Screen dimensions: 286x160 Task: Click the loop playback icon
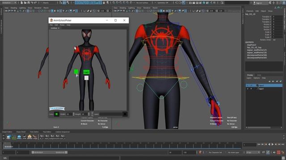(x=263, y=152)
